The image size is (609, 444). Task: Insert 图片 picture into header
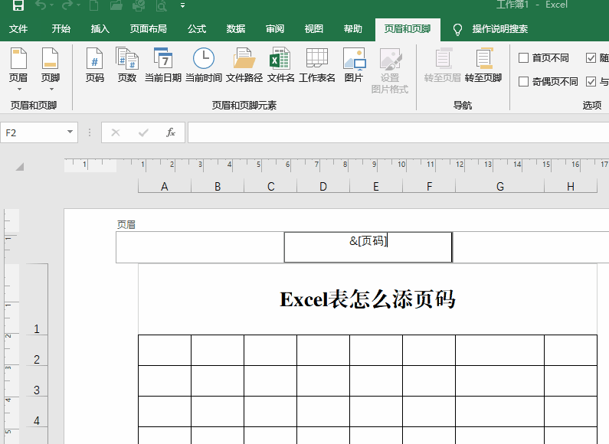[354, 65]
